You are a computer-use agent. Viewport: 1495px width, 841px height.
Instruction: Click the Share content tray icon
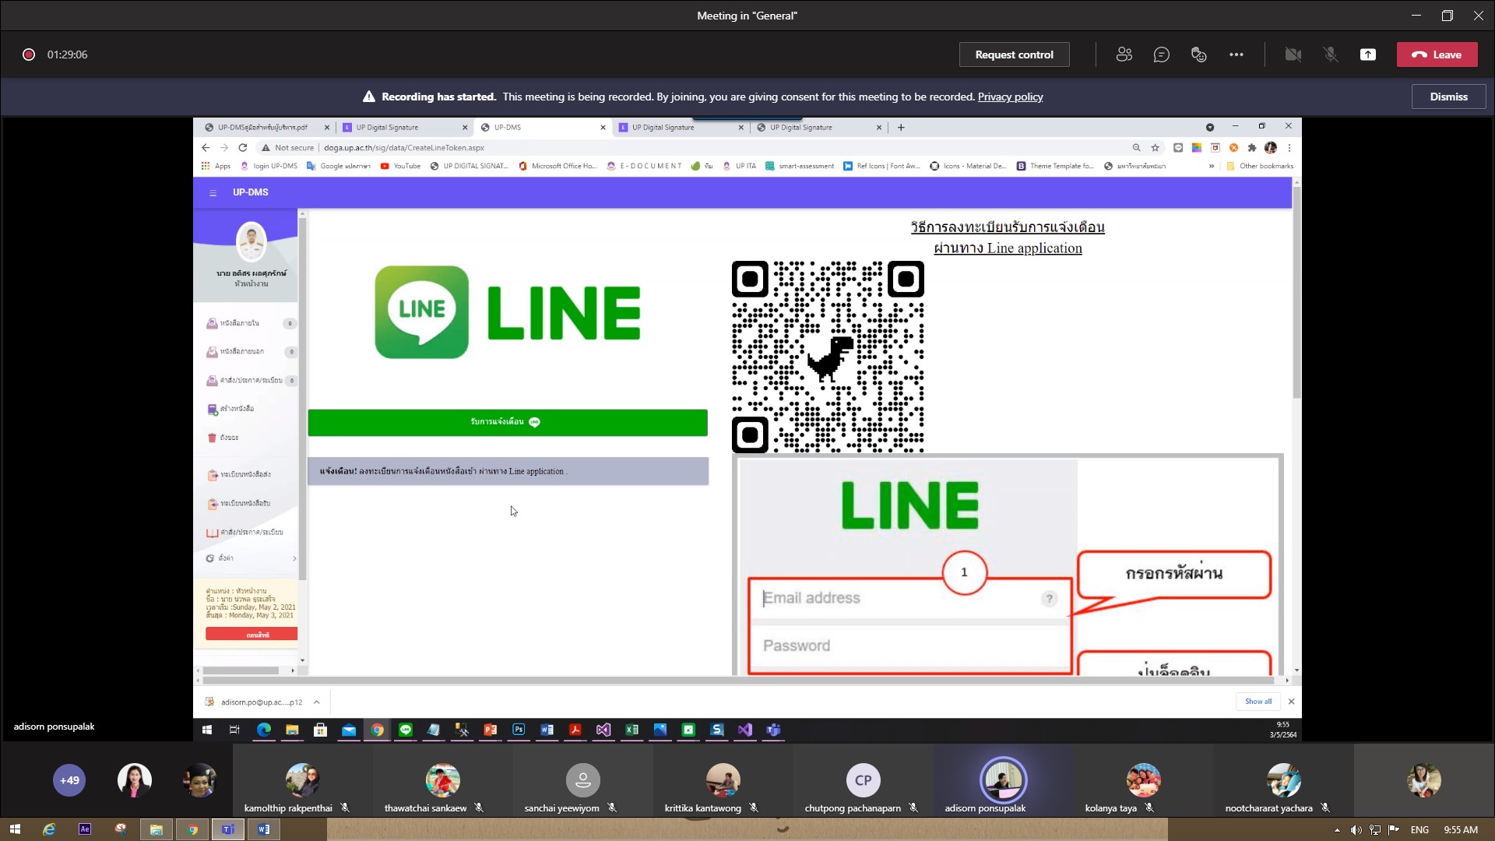1367,55
